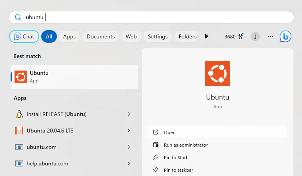This screenshot has height=176, width=302.
Task: Choose Pin to taskbar
Action: coord(218,170)
